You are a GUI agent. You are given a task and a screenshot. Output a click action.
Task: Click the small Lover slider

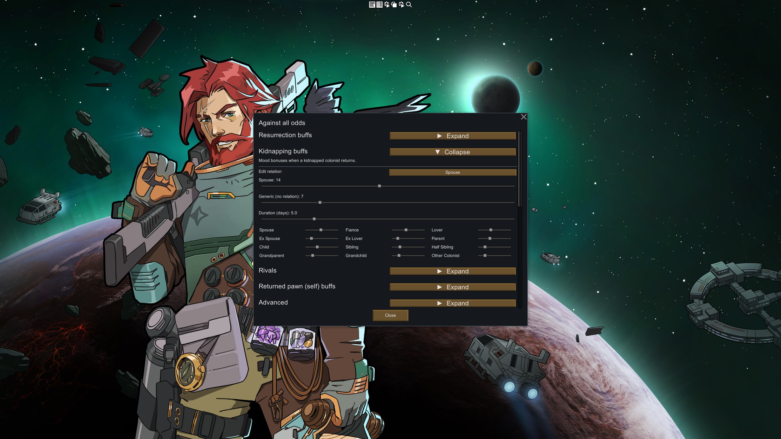[495, 230]
